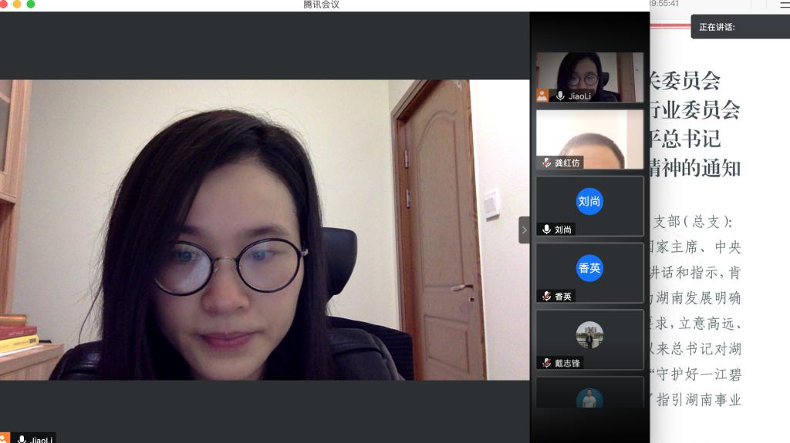Click the green macOS full-screen window button
Viewport: 790px width, 443px height.
pyautogui.click(x=31, y=5)
